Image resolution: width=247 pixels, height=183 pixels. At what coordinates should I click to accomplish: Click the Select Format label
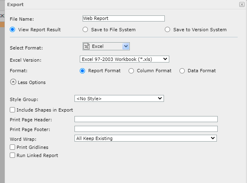coord(26,48)
